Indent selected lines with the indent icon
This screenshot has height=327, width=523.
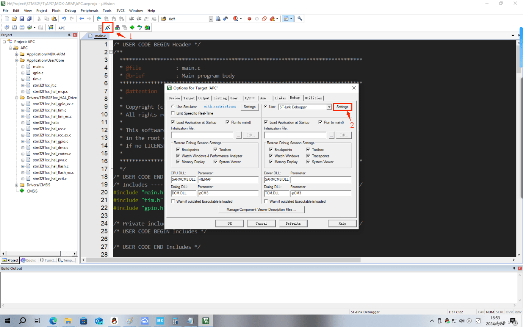131,19
